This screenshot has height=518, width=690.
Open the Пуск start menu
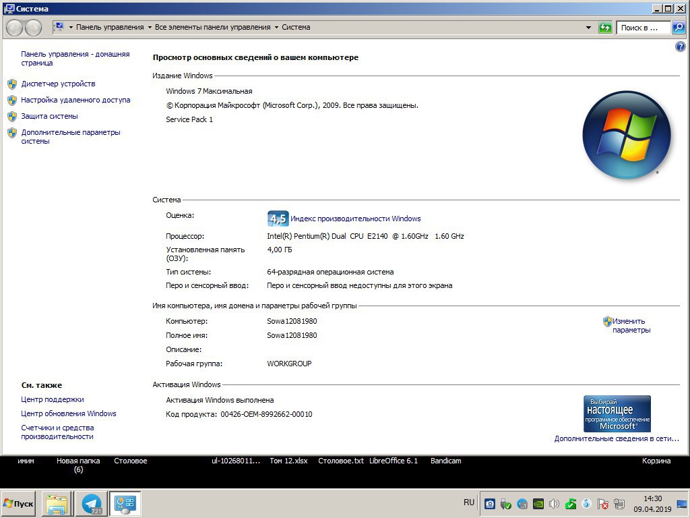pyautogui.click(x=18, y=503)
